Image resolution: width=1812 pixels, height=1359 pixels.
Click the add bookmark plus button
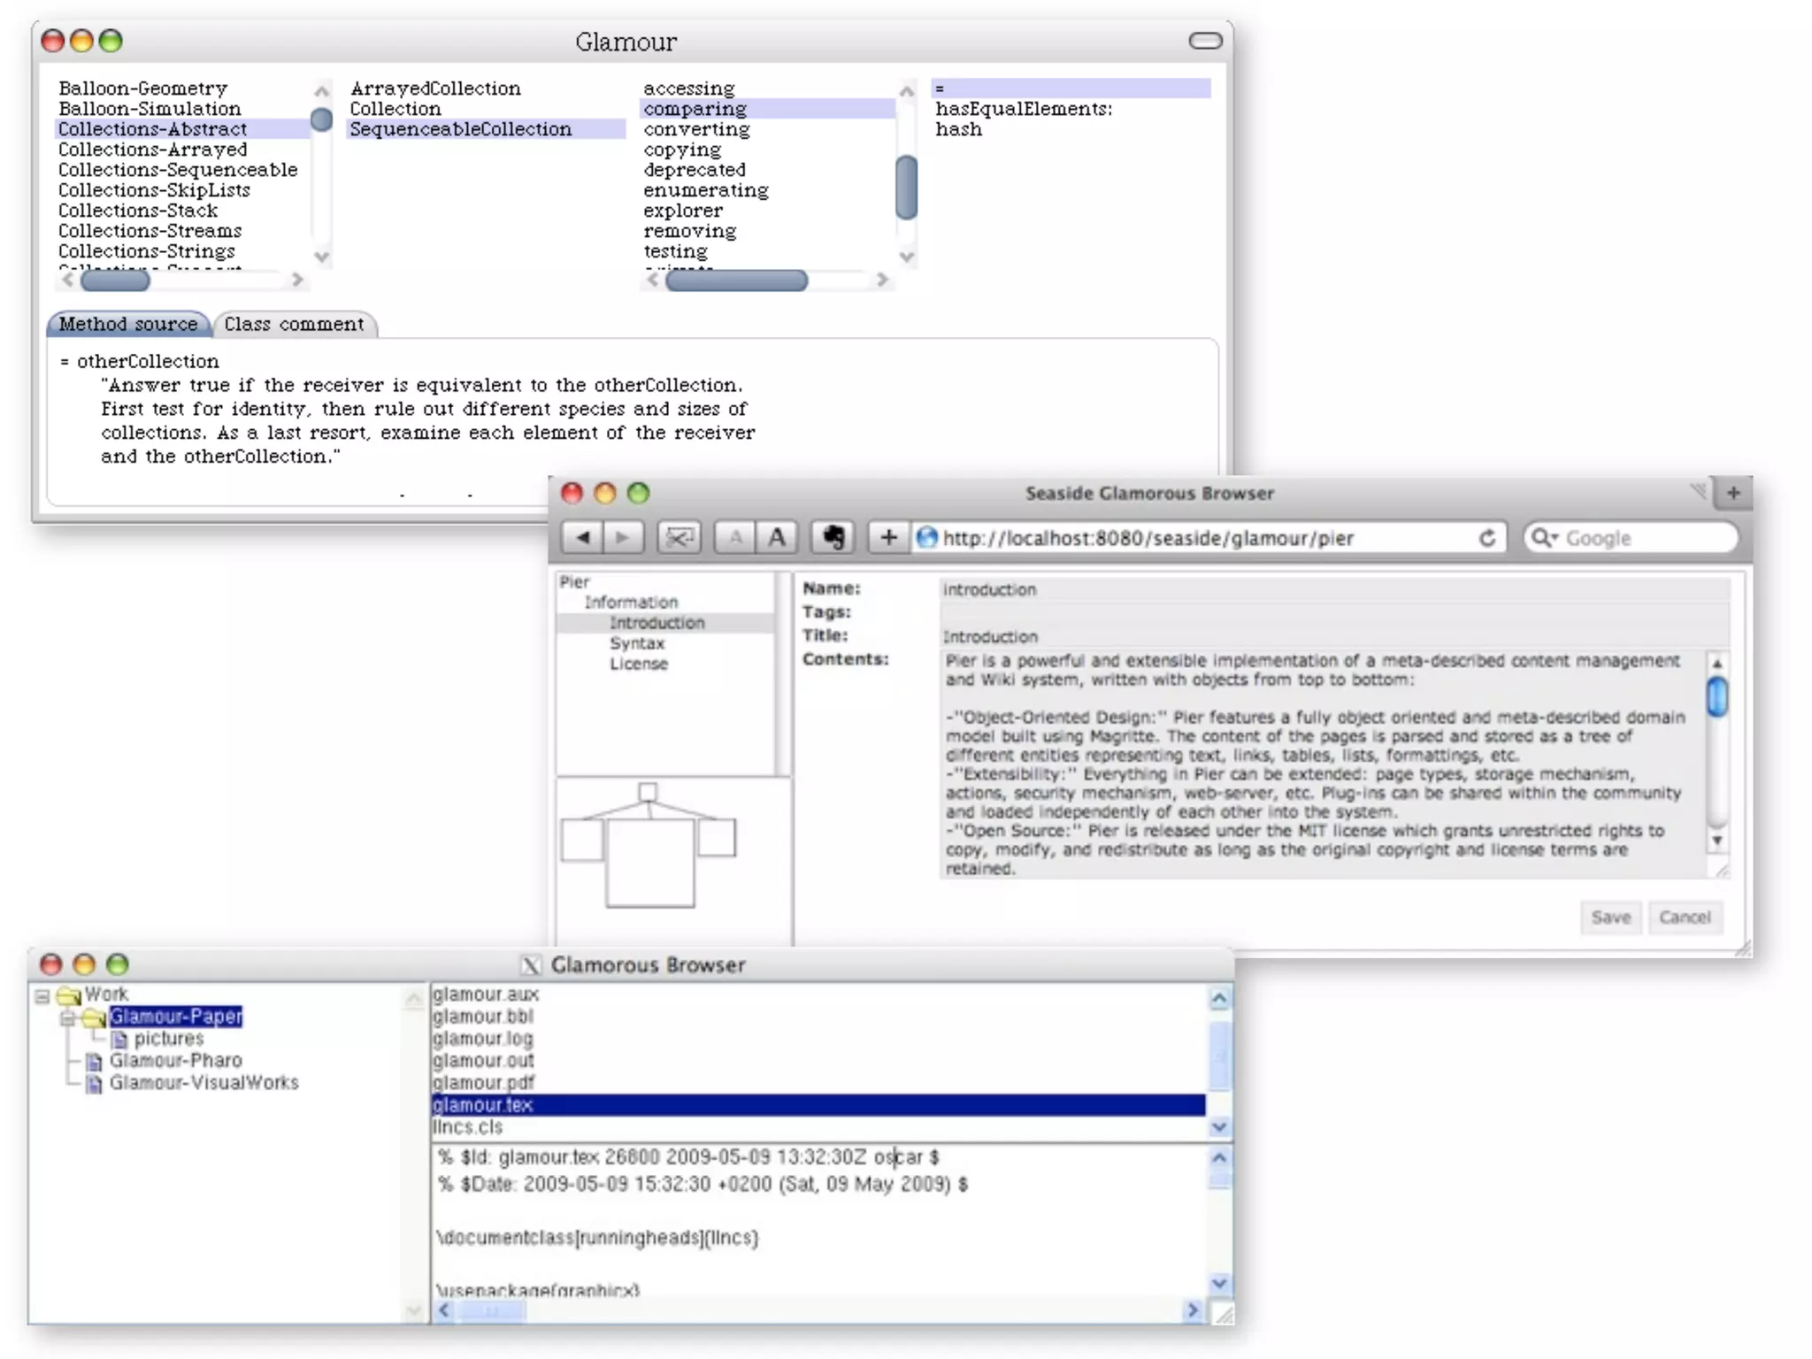coord(888,537)
